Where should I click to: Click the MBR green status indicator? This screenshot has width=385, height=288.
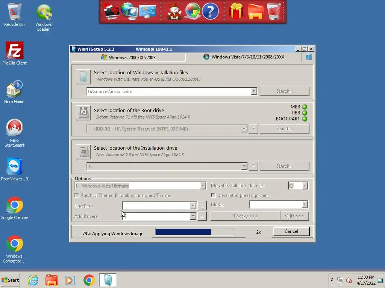[x=305, y=107]
